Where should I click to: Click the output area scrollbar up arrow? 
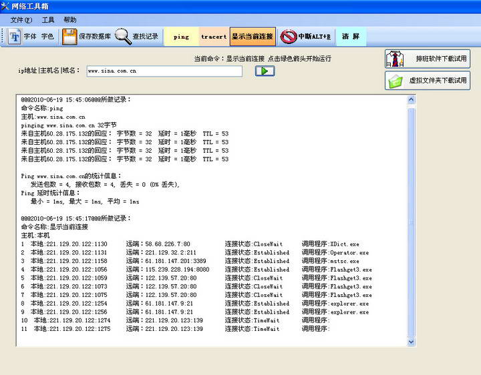click(412, 100)
